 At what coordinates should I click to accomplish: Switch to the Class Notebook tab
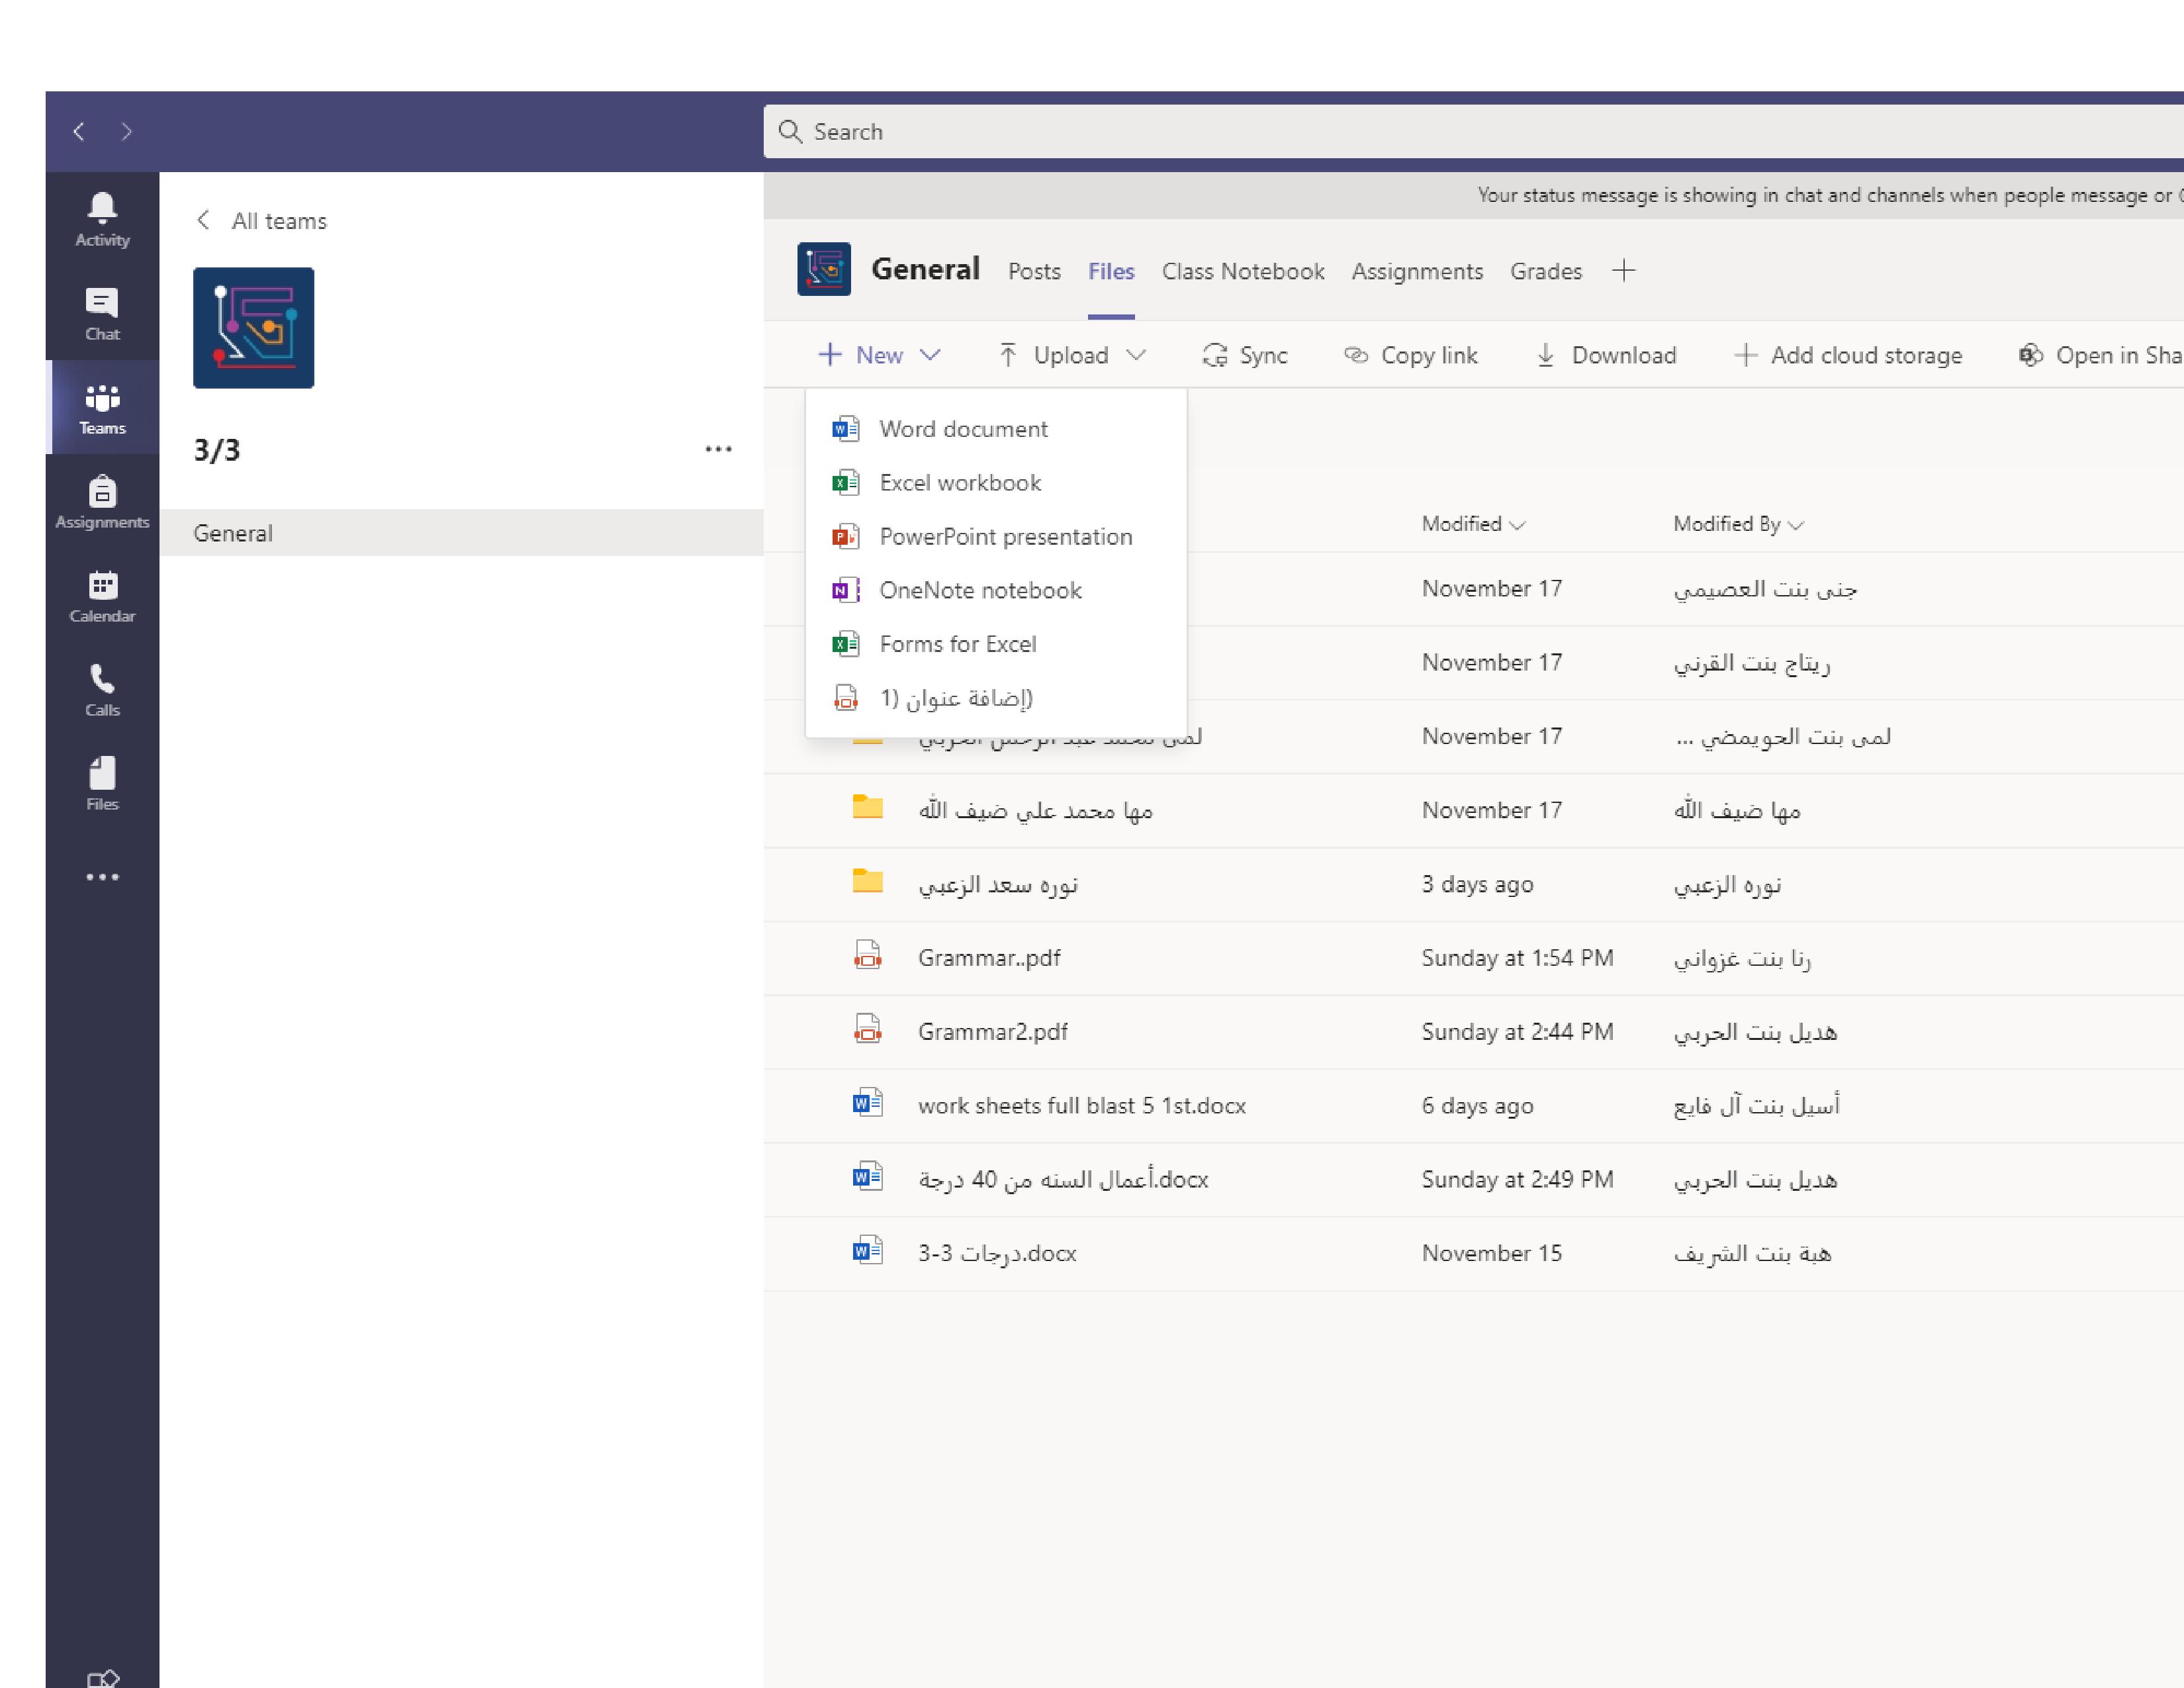click(x=1242, y=271)
